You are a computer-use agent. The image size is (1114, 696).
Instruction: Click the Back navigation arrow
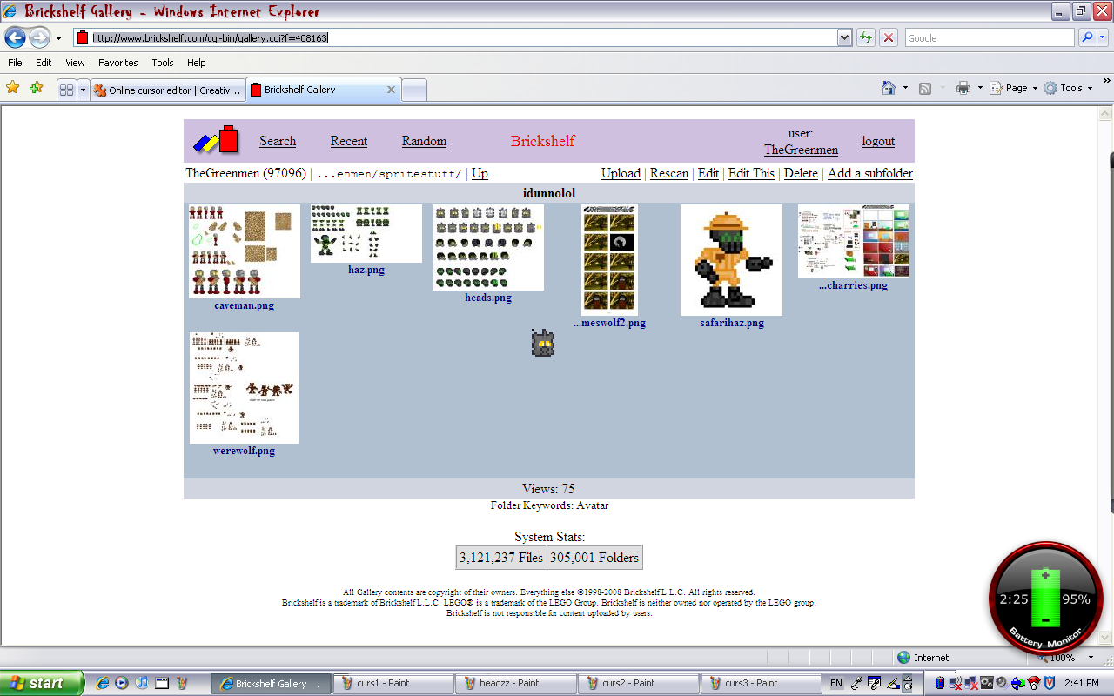pos(14,37)
